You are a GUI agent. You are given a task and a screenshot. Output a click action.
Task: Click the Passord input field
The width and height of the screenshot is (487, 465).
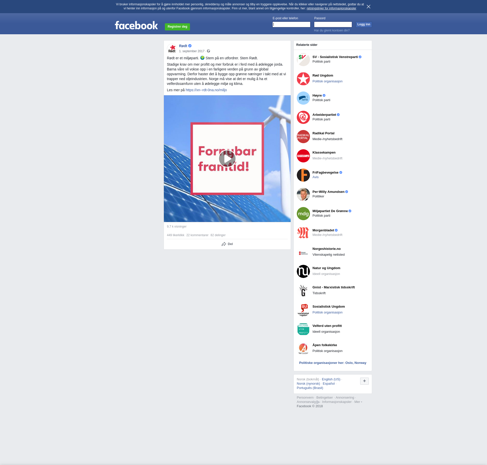[333, 25]
